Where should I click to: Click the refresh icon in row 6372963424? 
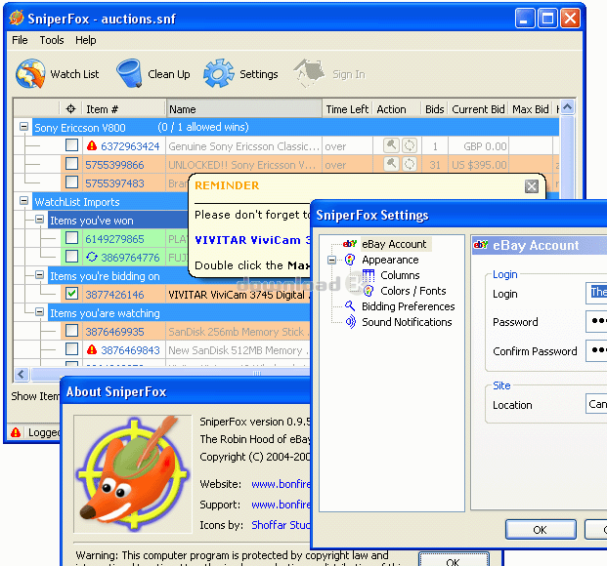(x=410, y=145)
